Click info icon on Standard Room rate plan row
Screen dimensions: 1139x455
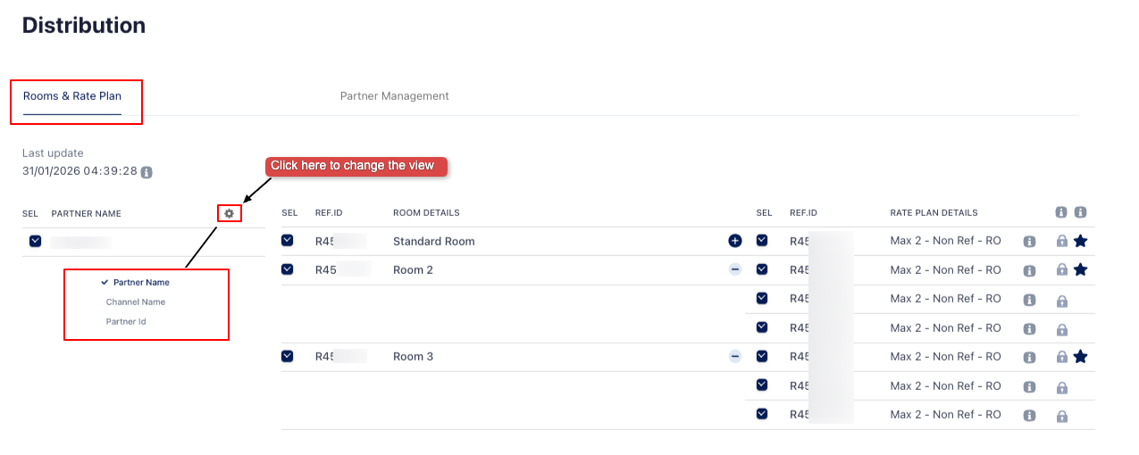point(1029,242)
